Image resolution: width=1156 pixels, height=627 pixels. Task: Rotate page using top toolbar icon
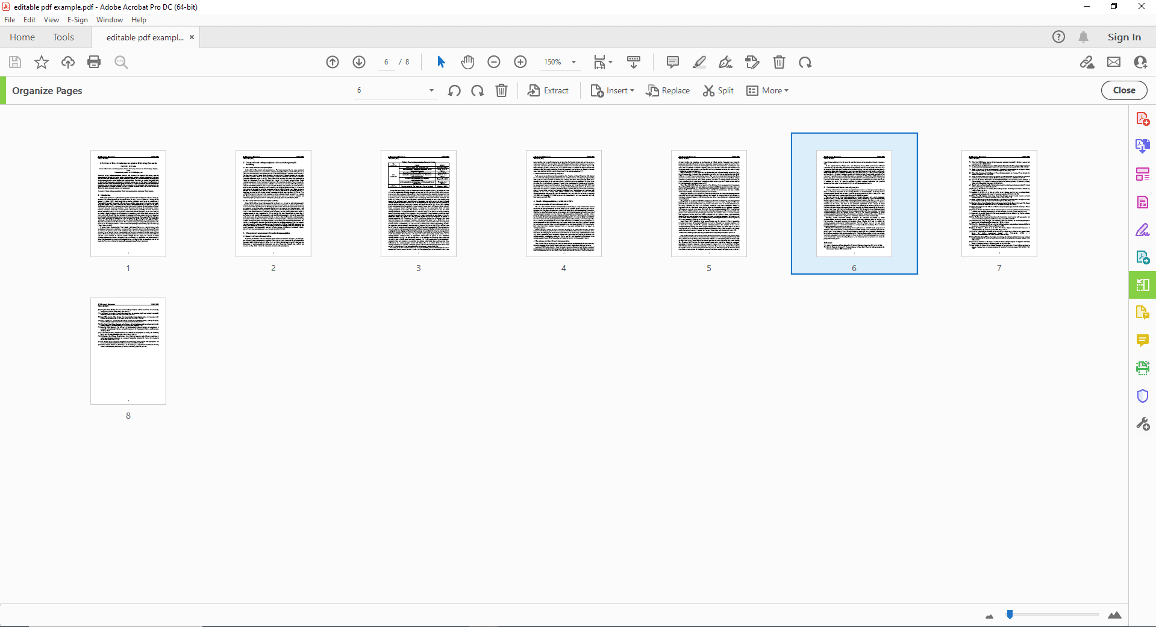pos(805,62)
